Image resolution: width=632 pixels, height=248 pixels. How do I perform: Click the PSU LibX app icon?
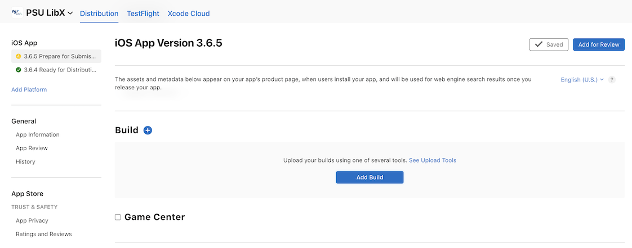(17, 13)
